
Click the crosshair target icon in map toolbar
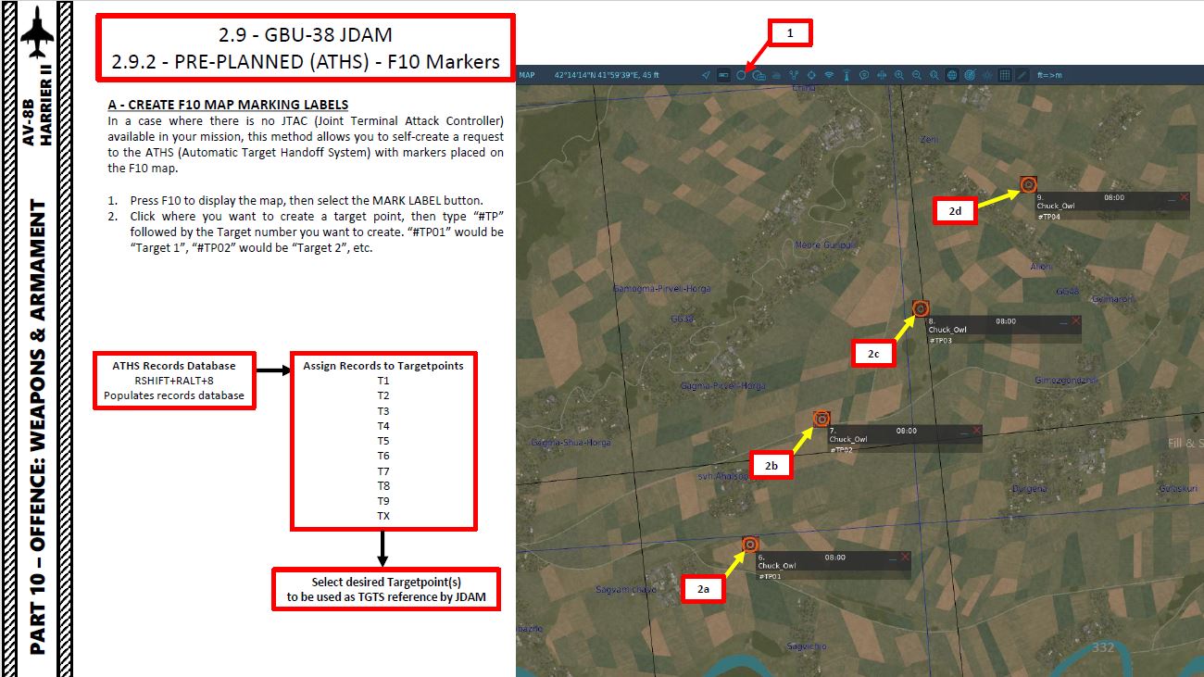pos(811,75)
